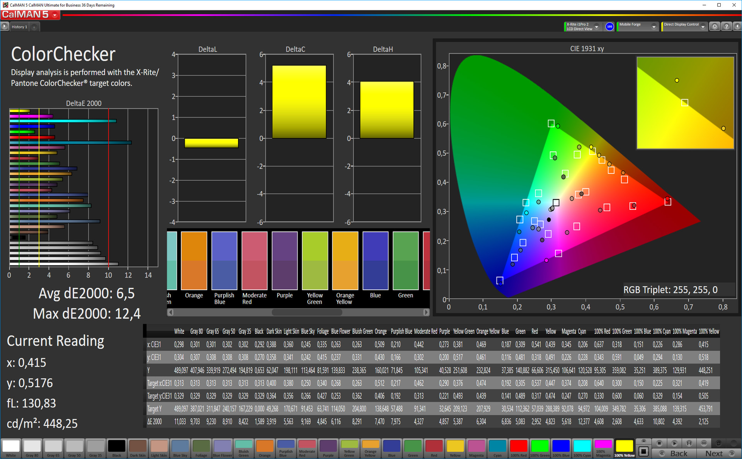Expand Direct Display Control dropdown

pyautogui.click(x=703, y=27)
